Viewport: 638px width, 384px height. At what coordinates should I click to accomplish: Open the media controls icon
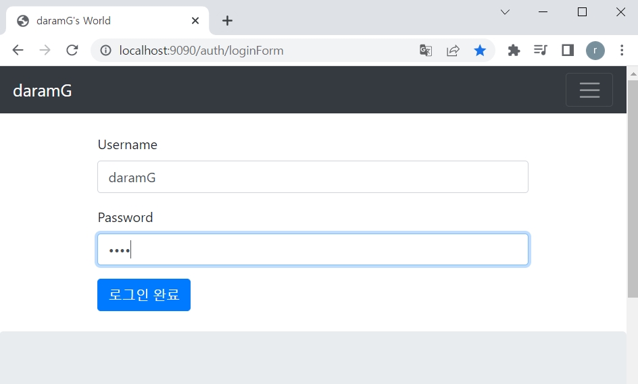pos(541,51)
